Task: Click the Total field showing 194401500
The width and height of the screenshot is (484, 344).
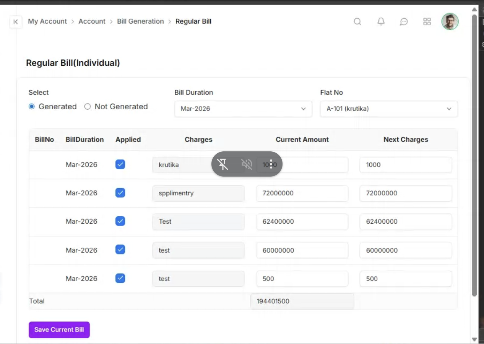Action: (302, 301)
